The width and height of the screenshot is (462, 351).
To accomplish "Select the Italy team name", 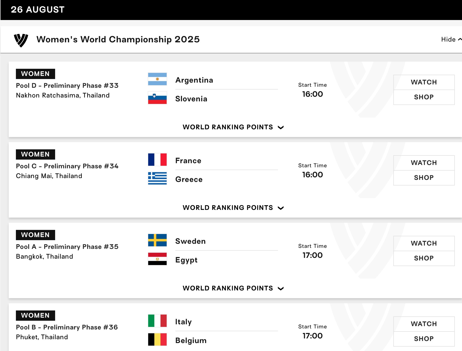I will 184,322.
